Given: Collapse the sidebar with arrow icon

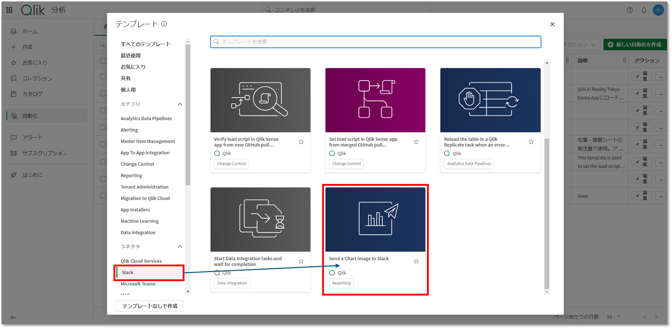Looking at the screenshot, I should [x=13, y=317].
